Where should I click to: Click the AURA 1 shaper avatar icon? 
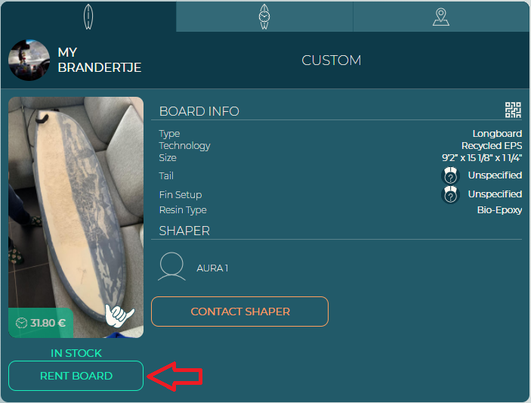click(x=171, y=266)
